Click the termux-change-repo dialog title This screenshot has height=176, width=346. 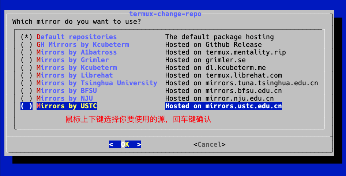[165, 14]
